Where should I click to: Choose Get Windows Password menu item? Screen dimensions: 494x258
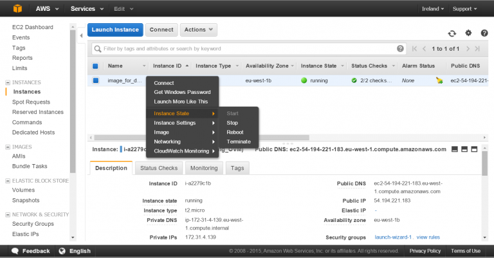click(x=182, y=92)
